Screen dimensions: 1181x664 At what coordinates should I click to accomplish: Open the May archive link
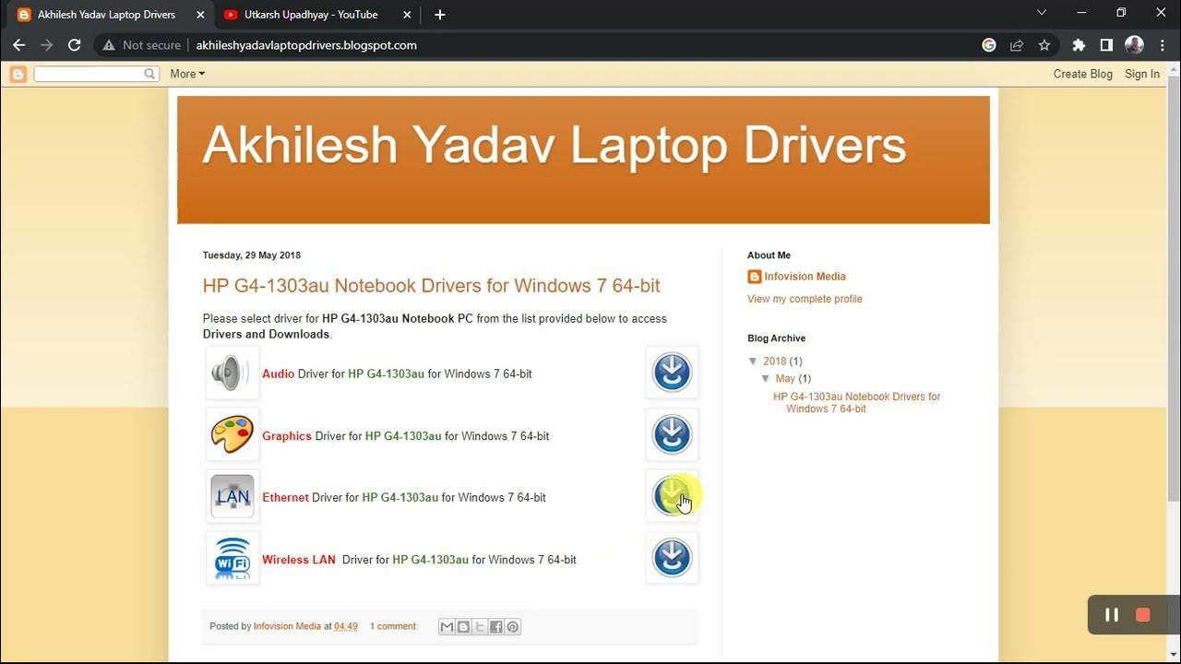click(x=785, y=379)
